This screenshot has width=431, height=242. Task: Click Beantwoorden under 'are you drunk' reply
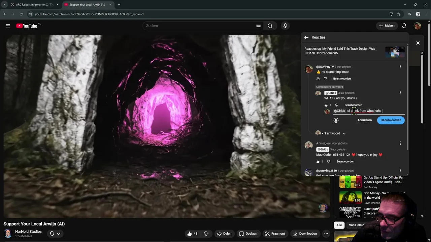click(353, 105)
